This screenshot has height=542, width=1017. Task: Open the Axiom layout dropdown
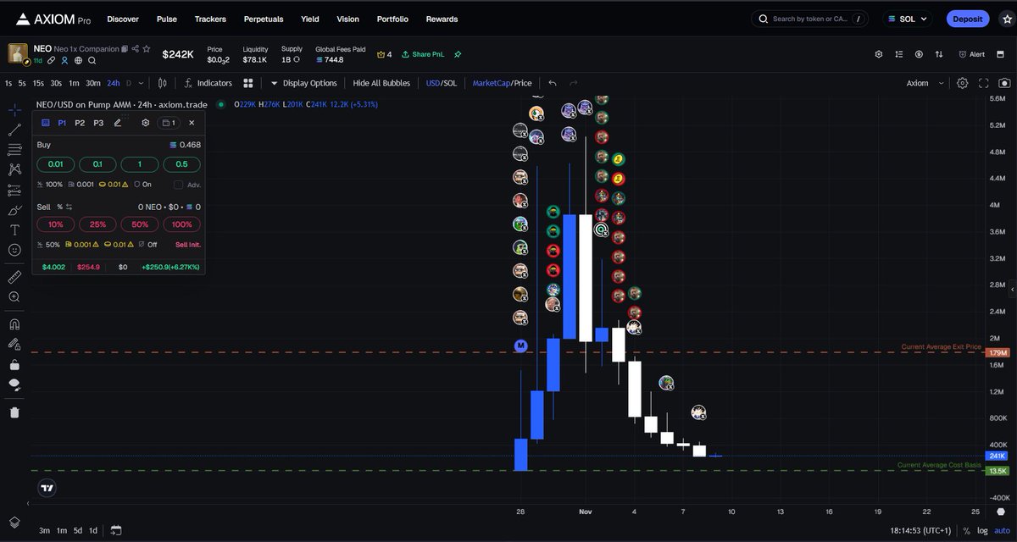(x=925, y=83)
